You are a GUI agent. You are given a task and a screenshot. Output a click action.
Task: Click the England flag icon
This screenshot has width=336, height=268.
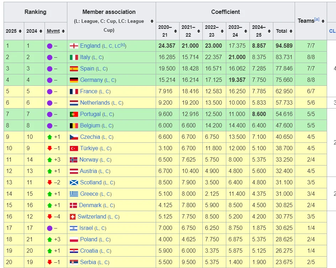tap(74, 46)
